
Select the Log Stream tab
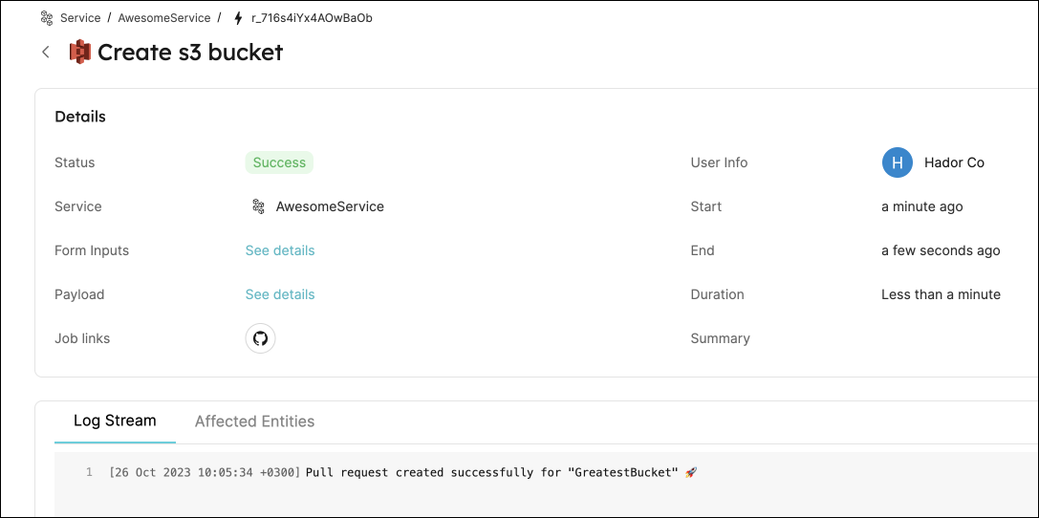point(115,421)
